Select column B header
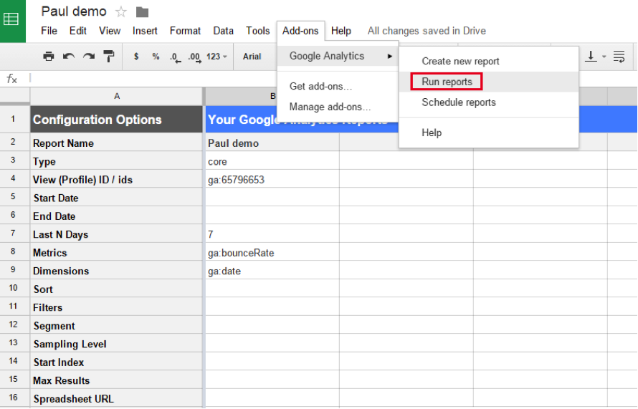The height and width of the screenshot is (409, 638). pyautogui.click(x=272, y=97)
